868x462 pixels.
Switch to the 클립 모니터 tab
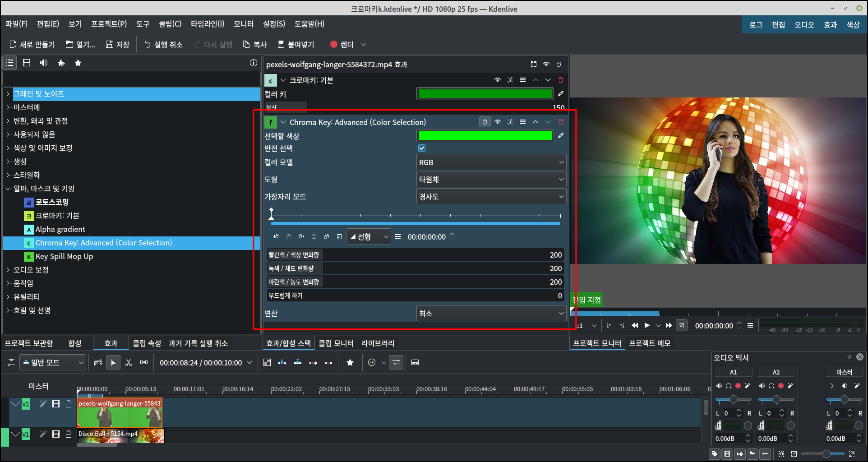[336, 343]
